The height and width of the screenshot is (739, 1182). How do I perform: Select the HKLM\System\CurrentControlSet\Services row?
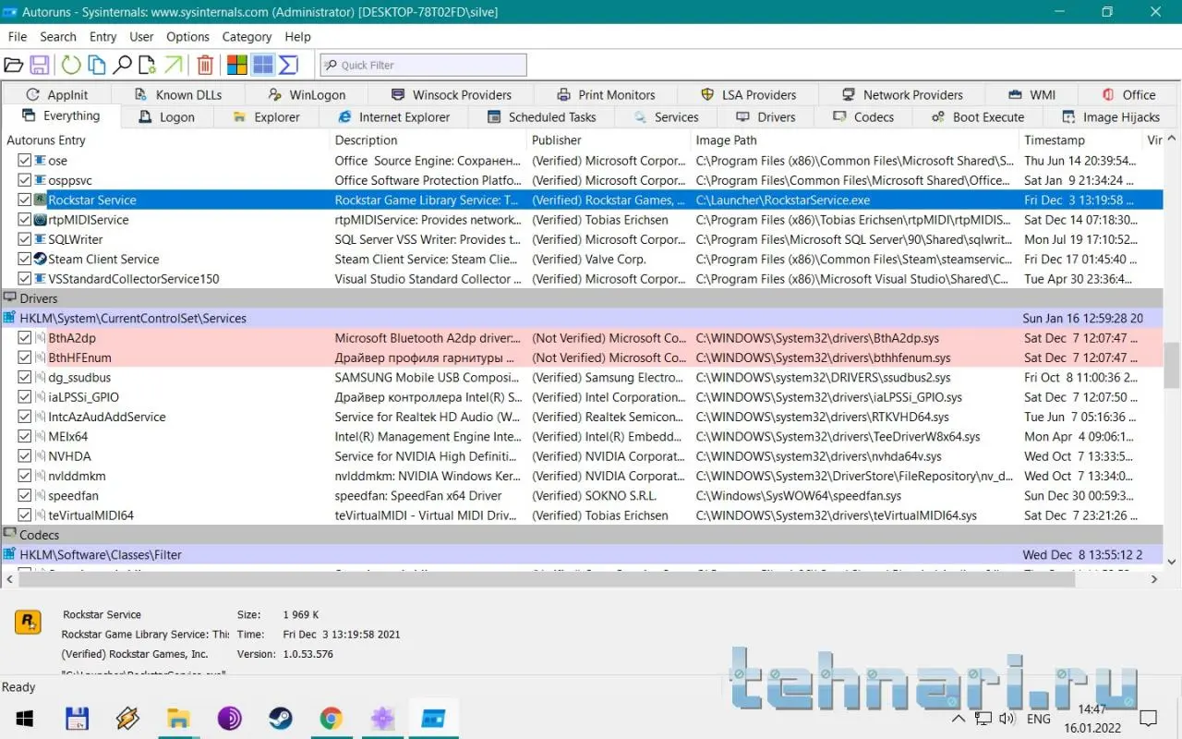tap(582, 318)
